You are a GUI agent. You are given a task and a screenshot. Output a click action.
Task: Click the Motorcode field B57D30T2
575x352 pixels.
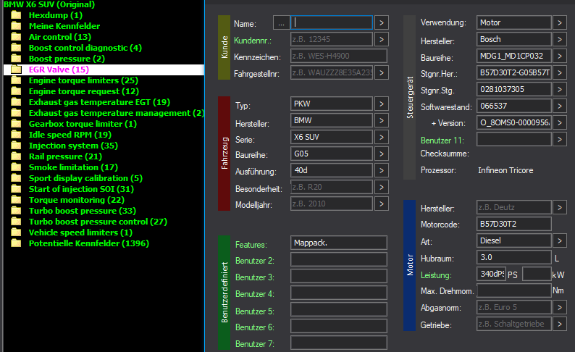pyautogui.click(x=514, y=224)
